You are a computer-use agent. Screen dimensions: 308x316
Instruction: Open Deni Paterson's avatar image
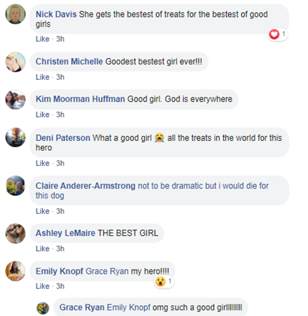tap(16, 138)
